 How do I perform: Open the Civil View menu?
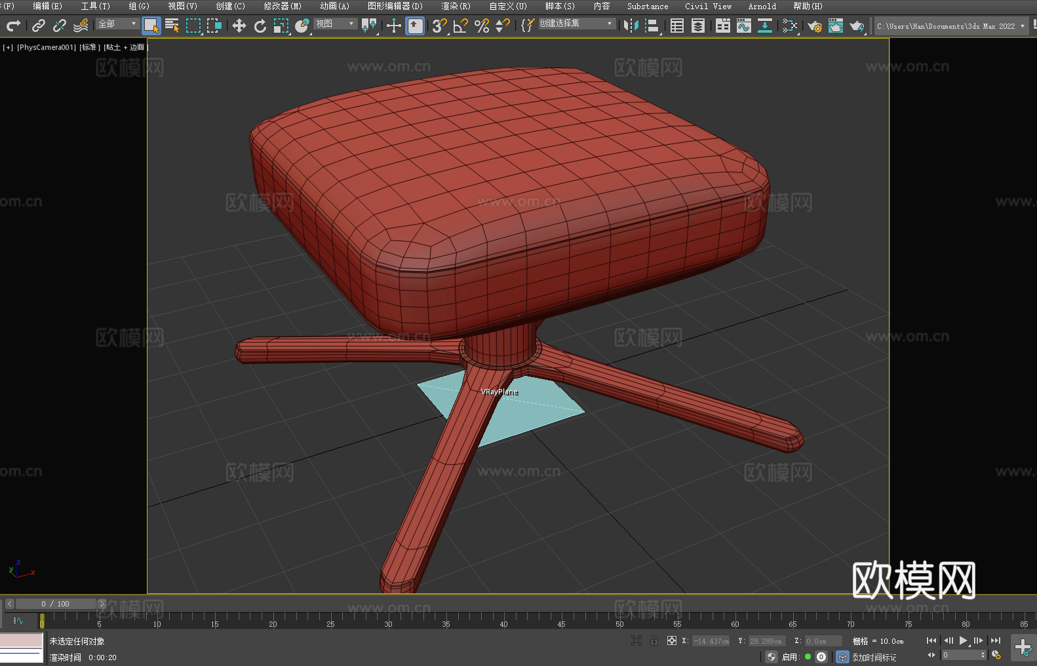coord(709,6)
